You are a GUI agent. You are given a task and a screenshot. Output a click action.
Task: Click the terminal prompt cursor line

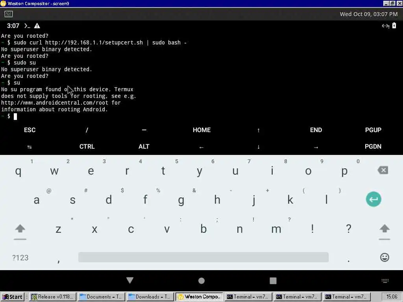pyautogui.click(x=9, y=116)
